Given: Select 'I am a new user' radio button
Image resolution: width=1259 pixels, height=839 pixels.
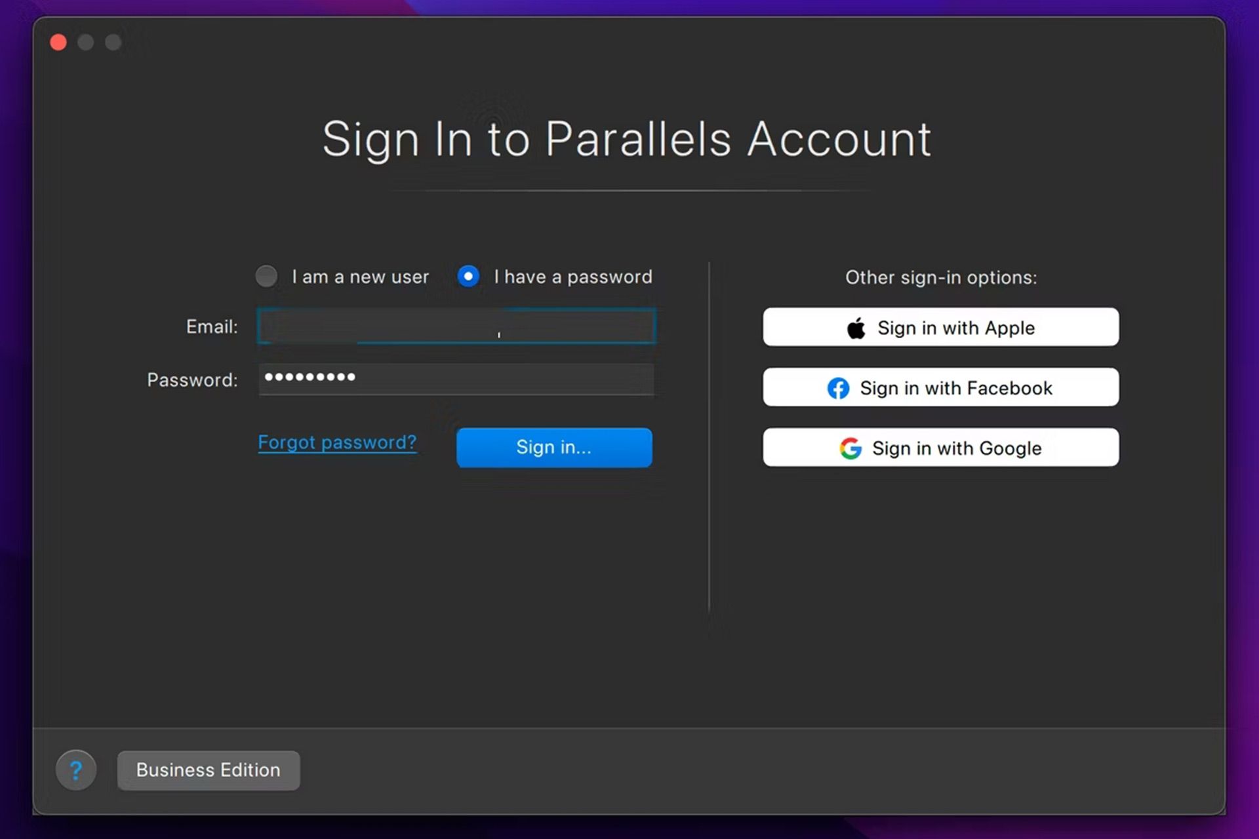Looking at the screenshot, I should coord(268,276).
